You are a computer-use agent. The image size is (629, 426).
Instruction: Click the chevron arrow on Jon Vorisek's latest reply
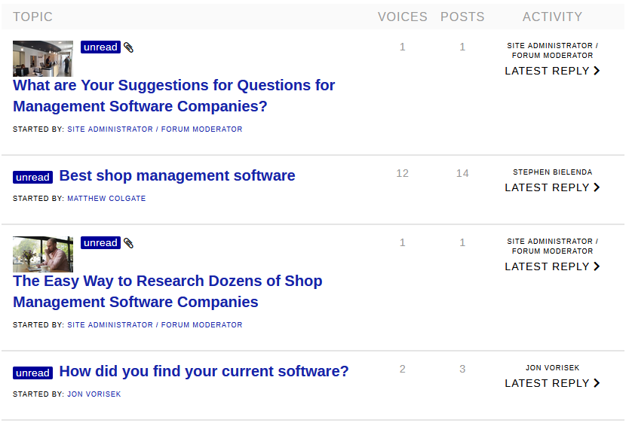point(597,383)
